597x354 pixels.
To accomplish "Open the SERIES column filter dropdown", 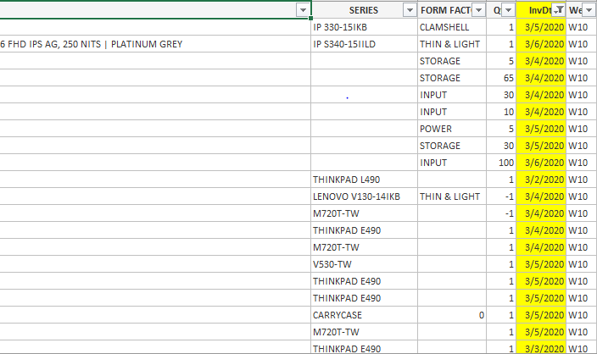I will pyautogui.click(x=408, y=10).
